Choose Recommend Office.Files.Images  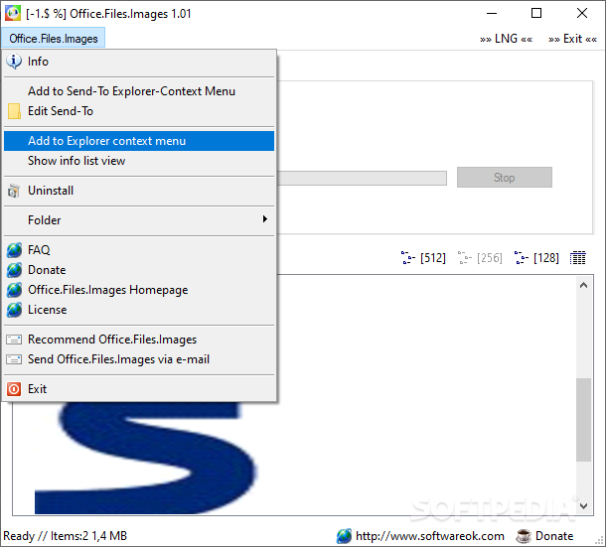point(139,340)
